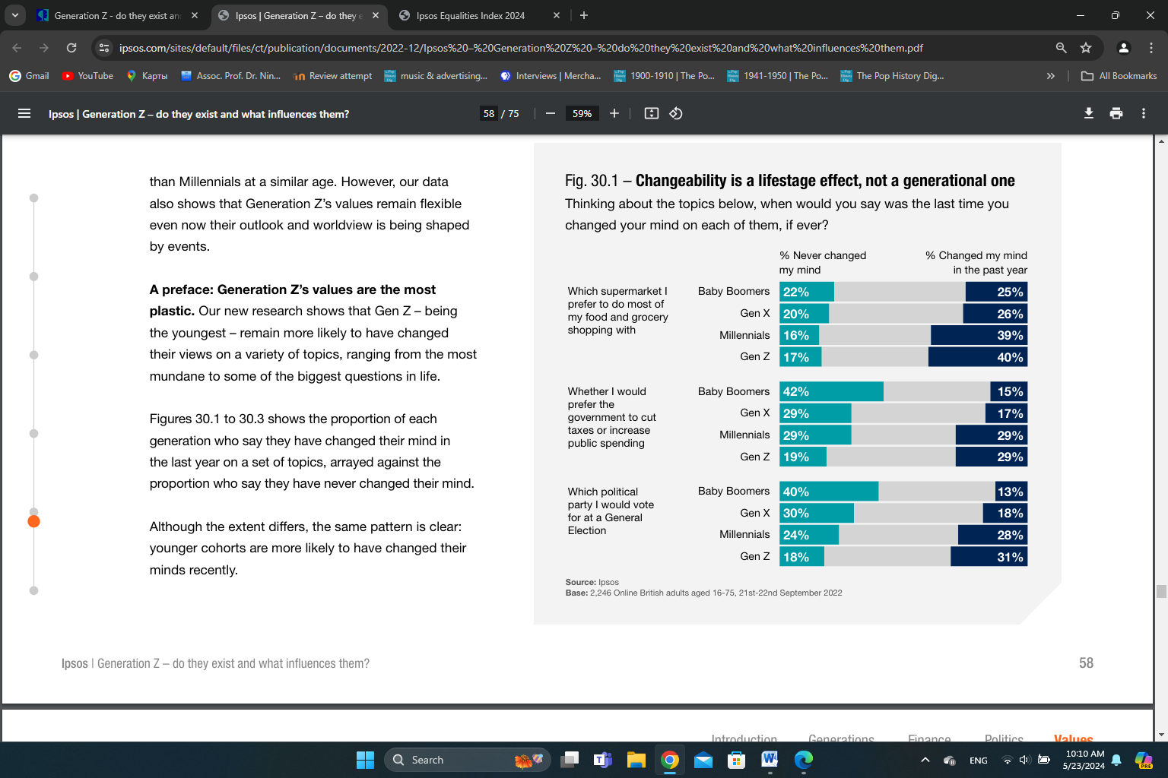Click the PDF zoom in plus button
1168x778 pixels.
tap(614, 113)
